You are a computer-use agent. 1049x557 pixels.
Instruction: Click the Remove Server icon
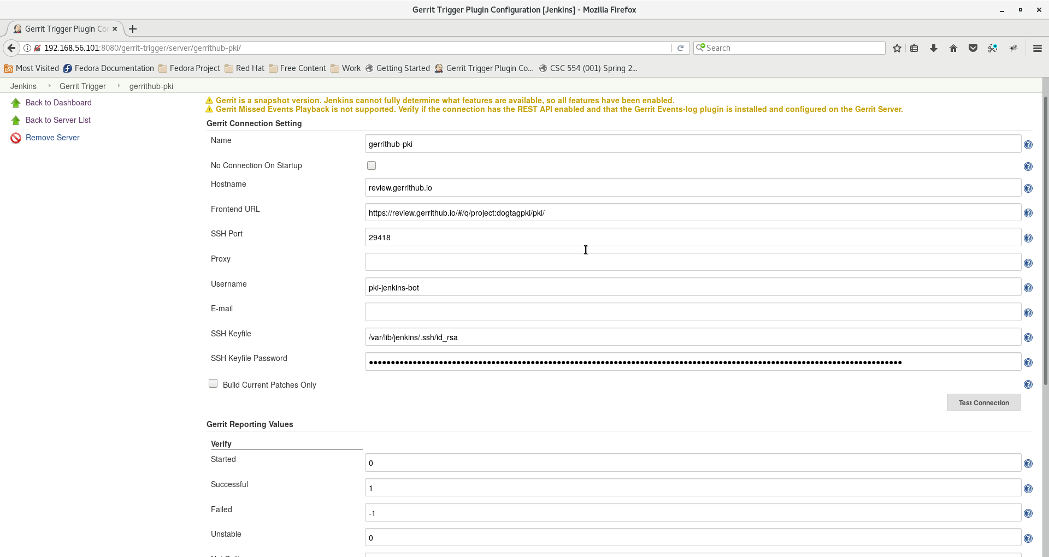click(x=16, y=138)
